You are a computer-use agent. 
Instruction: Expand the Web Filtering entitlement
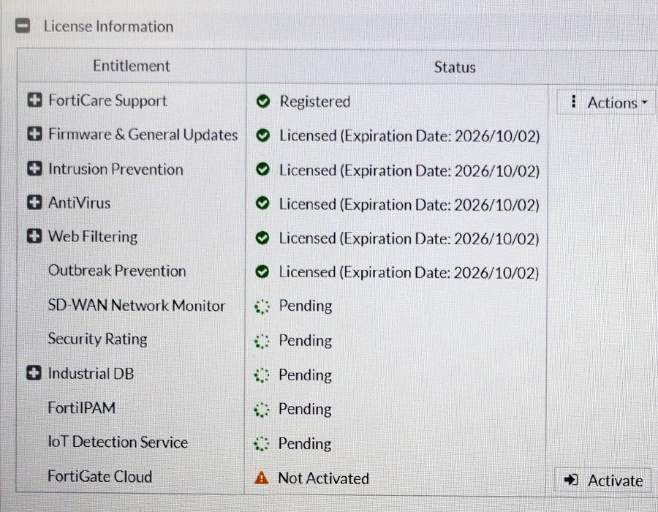click(x=34, y=237)
